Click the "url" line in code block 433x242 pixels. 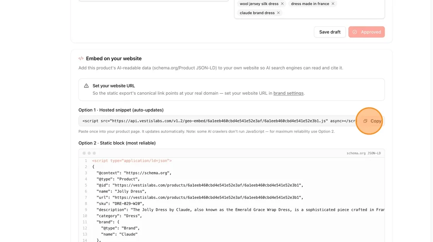[x=200, y=198]
